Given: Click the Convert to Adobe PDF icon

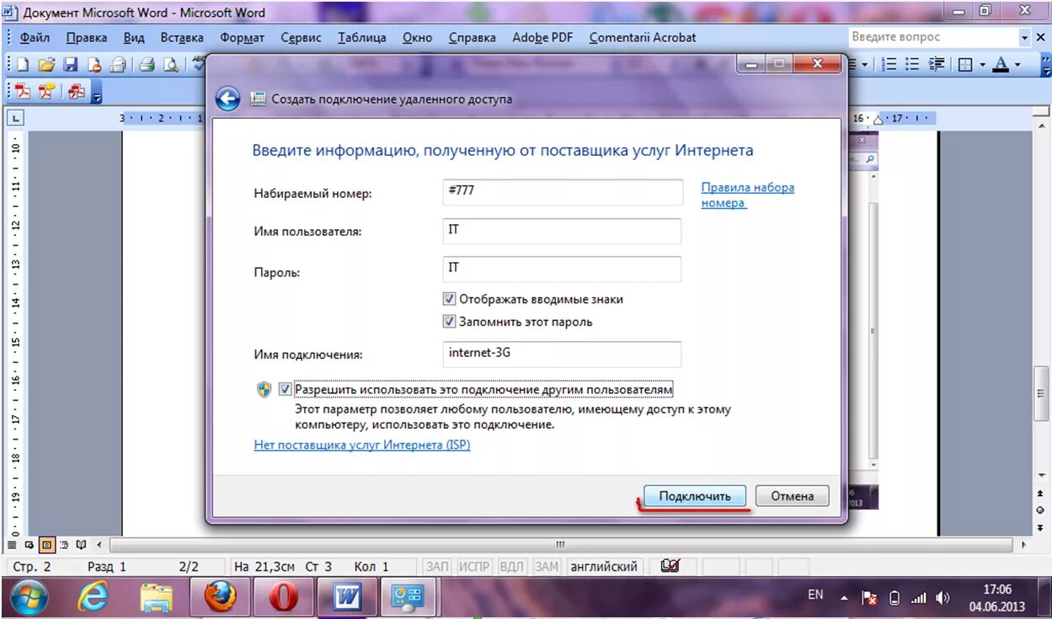Looking at the screenshot, I should 24,92.
